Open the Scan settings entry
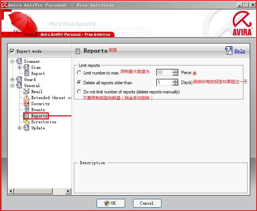 [x=36, y=68]
